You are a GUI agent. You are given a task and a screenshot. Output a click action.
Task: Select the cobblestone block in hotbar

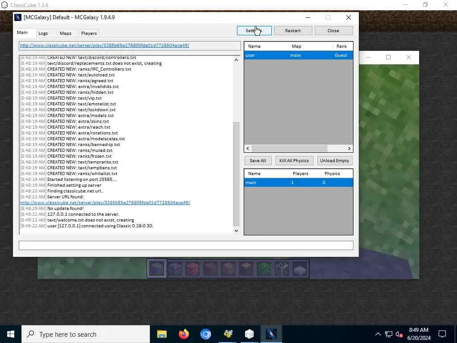point(175,269)
